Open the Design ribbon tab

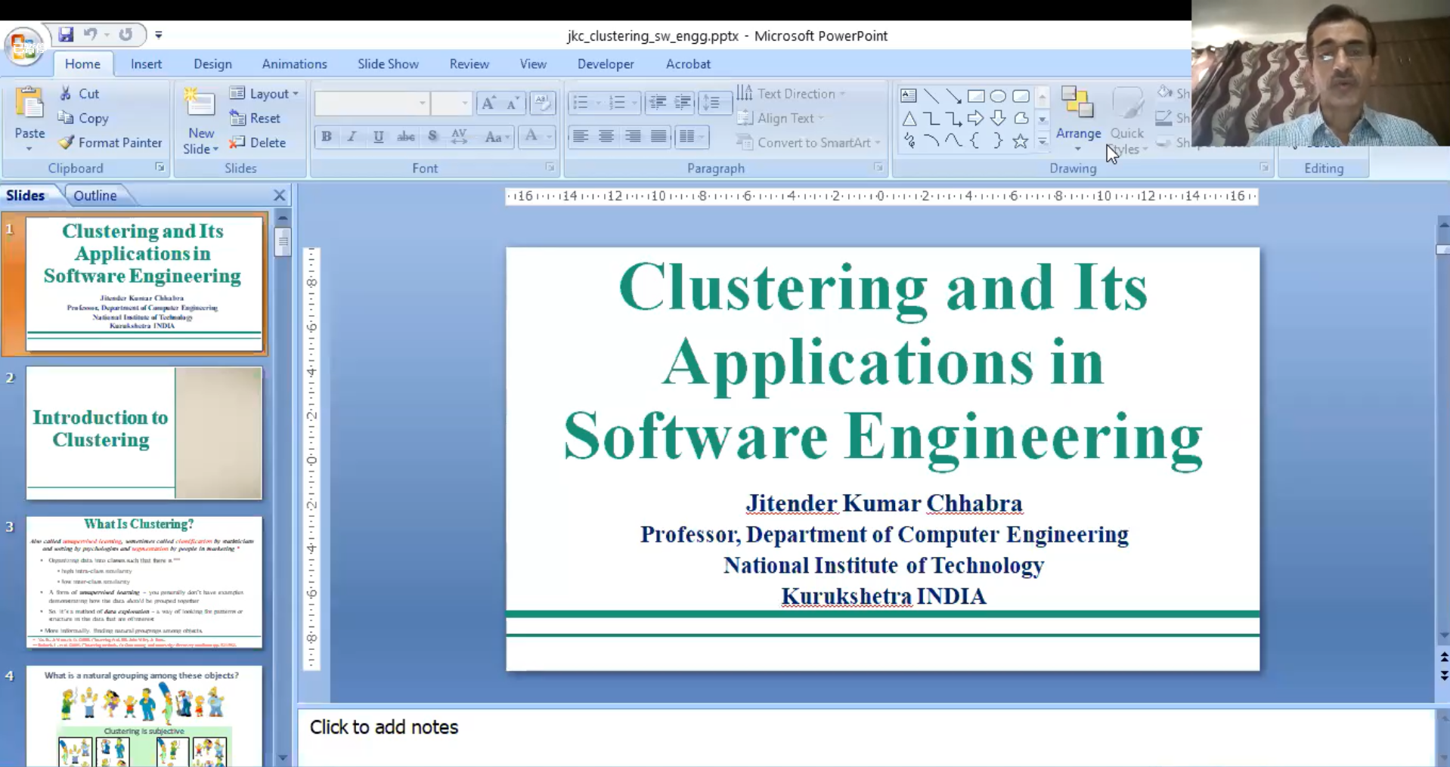(x=212, y=64)
